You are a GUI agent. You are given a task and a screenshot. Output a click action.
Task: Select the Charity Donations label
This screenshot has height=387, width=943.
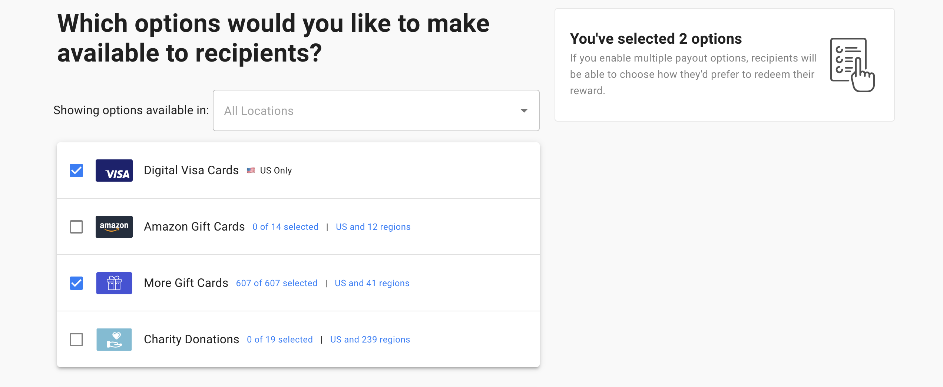pos(191,340)
